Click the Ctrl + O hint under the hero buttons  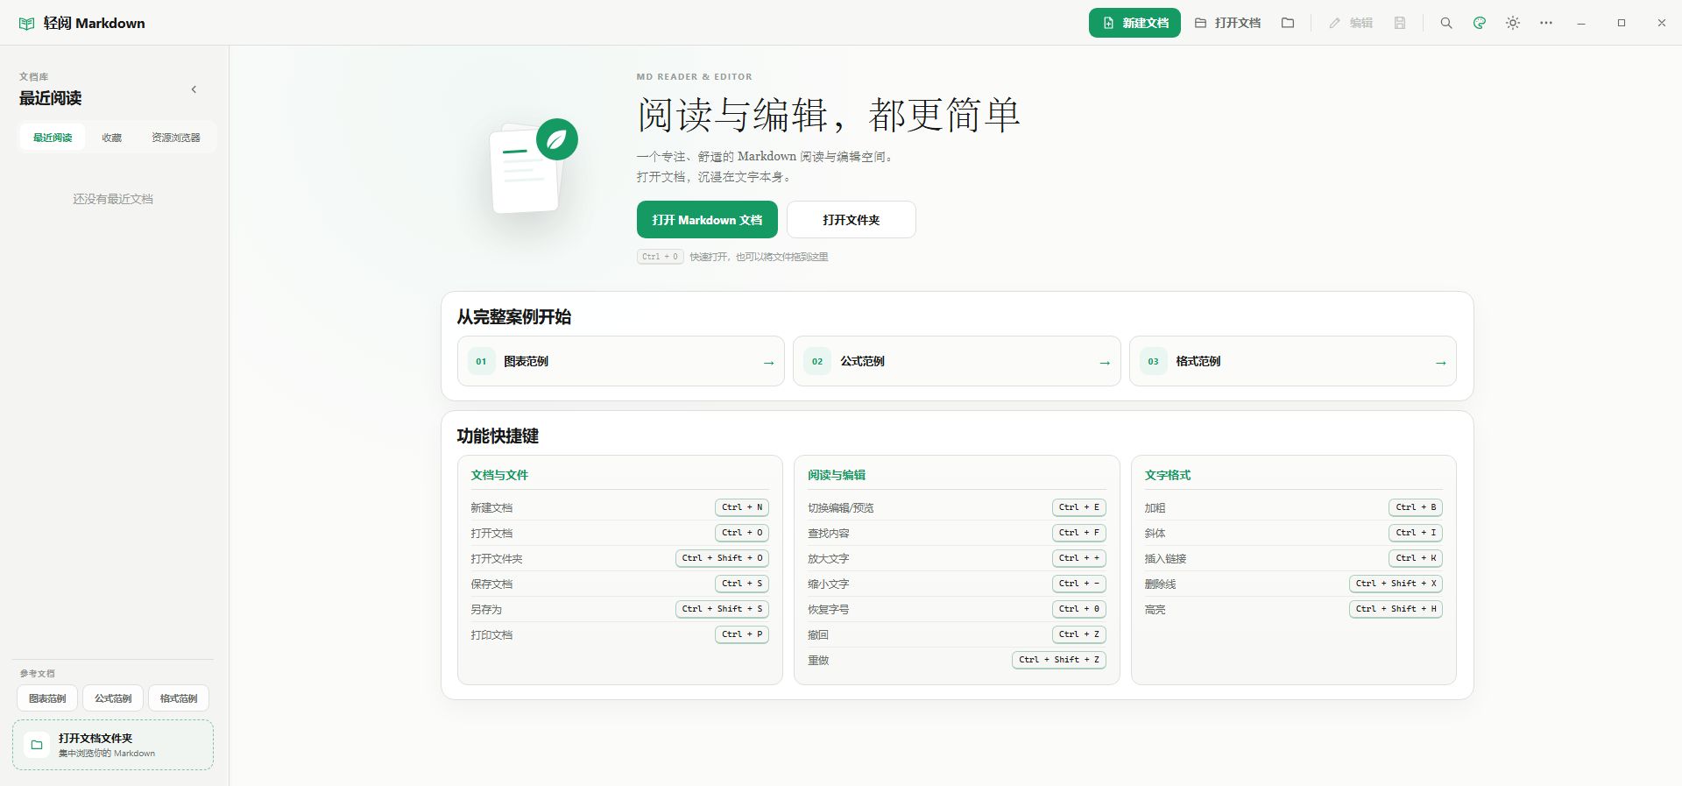pos(660,257)
